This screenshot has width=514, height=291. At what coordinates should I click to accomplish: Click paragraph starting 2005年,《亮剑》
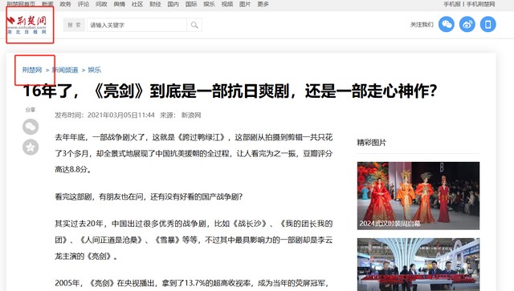(192, 283)
